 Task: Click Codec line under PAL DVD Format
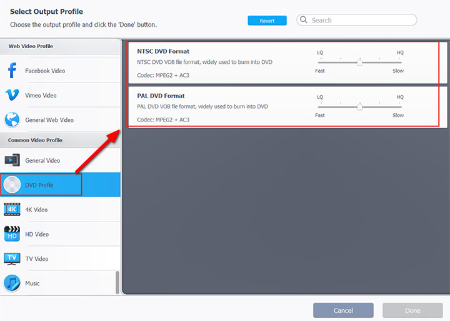pyautogui.click(x=163, y=120)
